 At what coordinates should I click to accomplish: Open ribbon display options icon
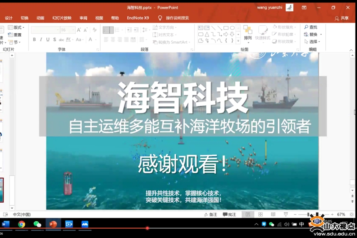click(304, 8)
